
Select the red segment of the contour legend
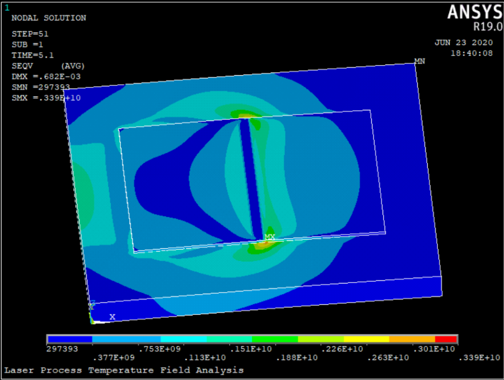click(446, 339)
